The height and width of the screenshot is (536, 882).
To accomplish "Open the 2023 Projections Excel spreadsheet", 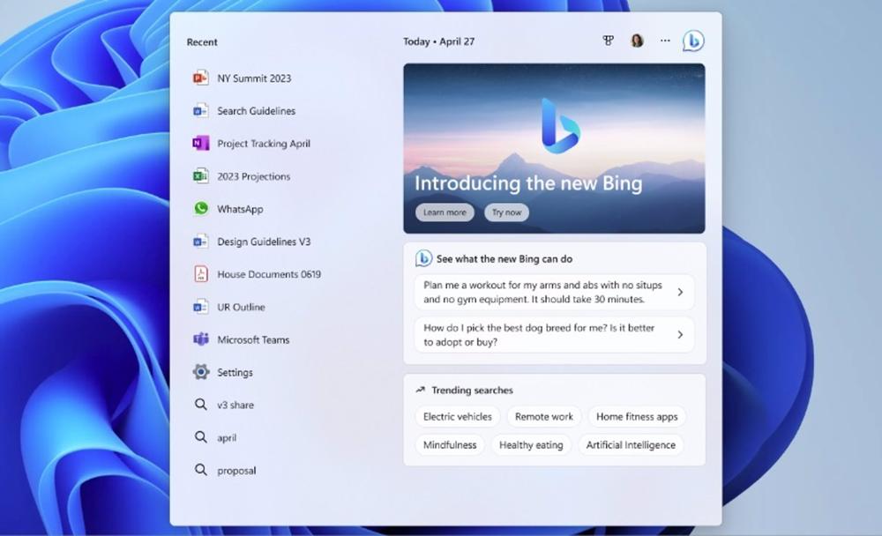I will pos(250,176).
